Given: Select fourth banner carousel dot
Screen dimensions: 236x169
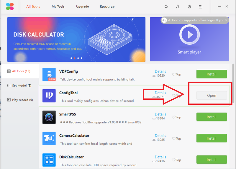Looking at the screenshot, I should coord(81,58).
